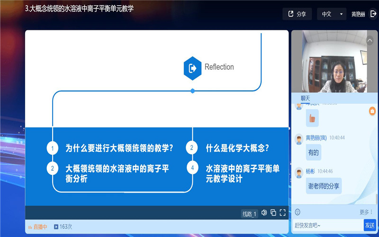
Task: Click 杨彬's avatar in chat
Action: [x=298, y=173]
